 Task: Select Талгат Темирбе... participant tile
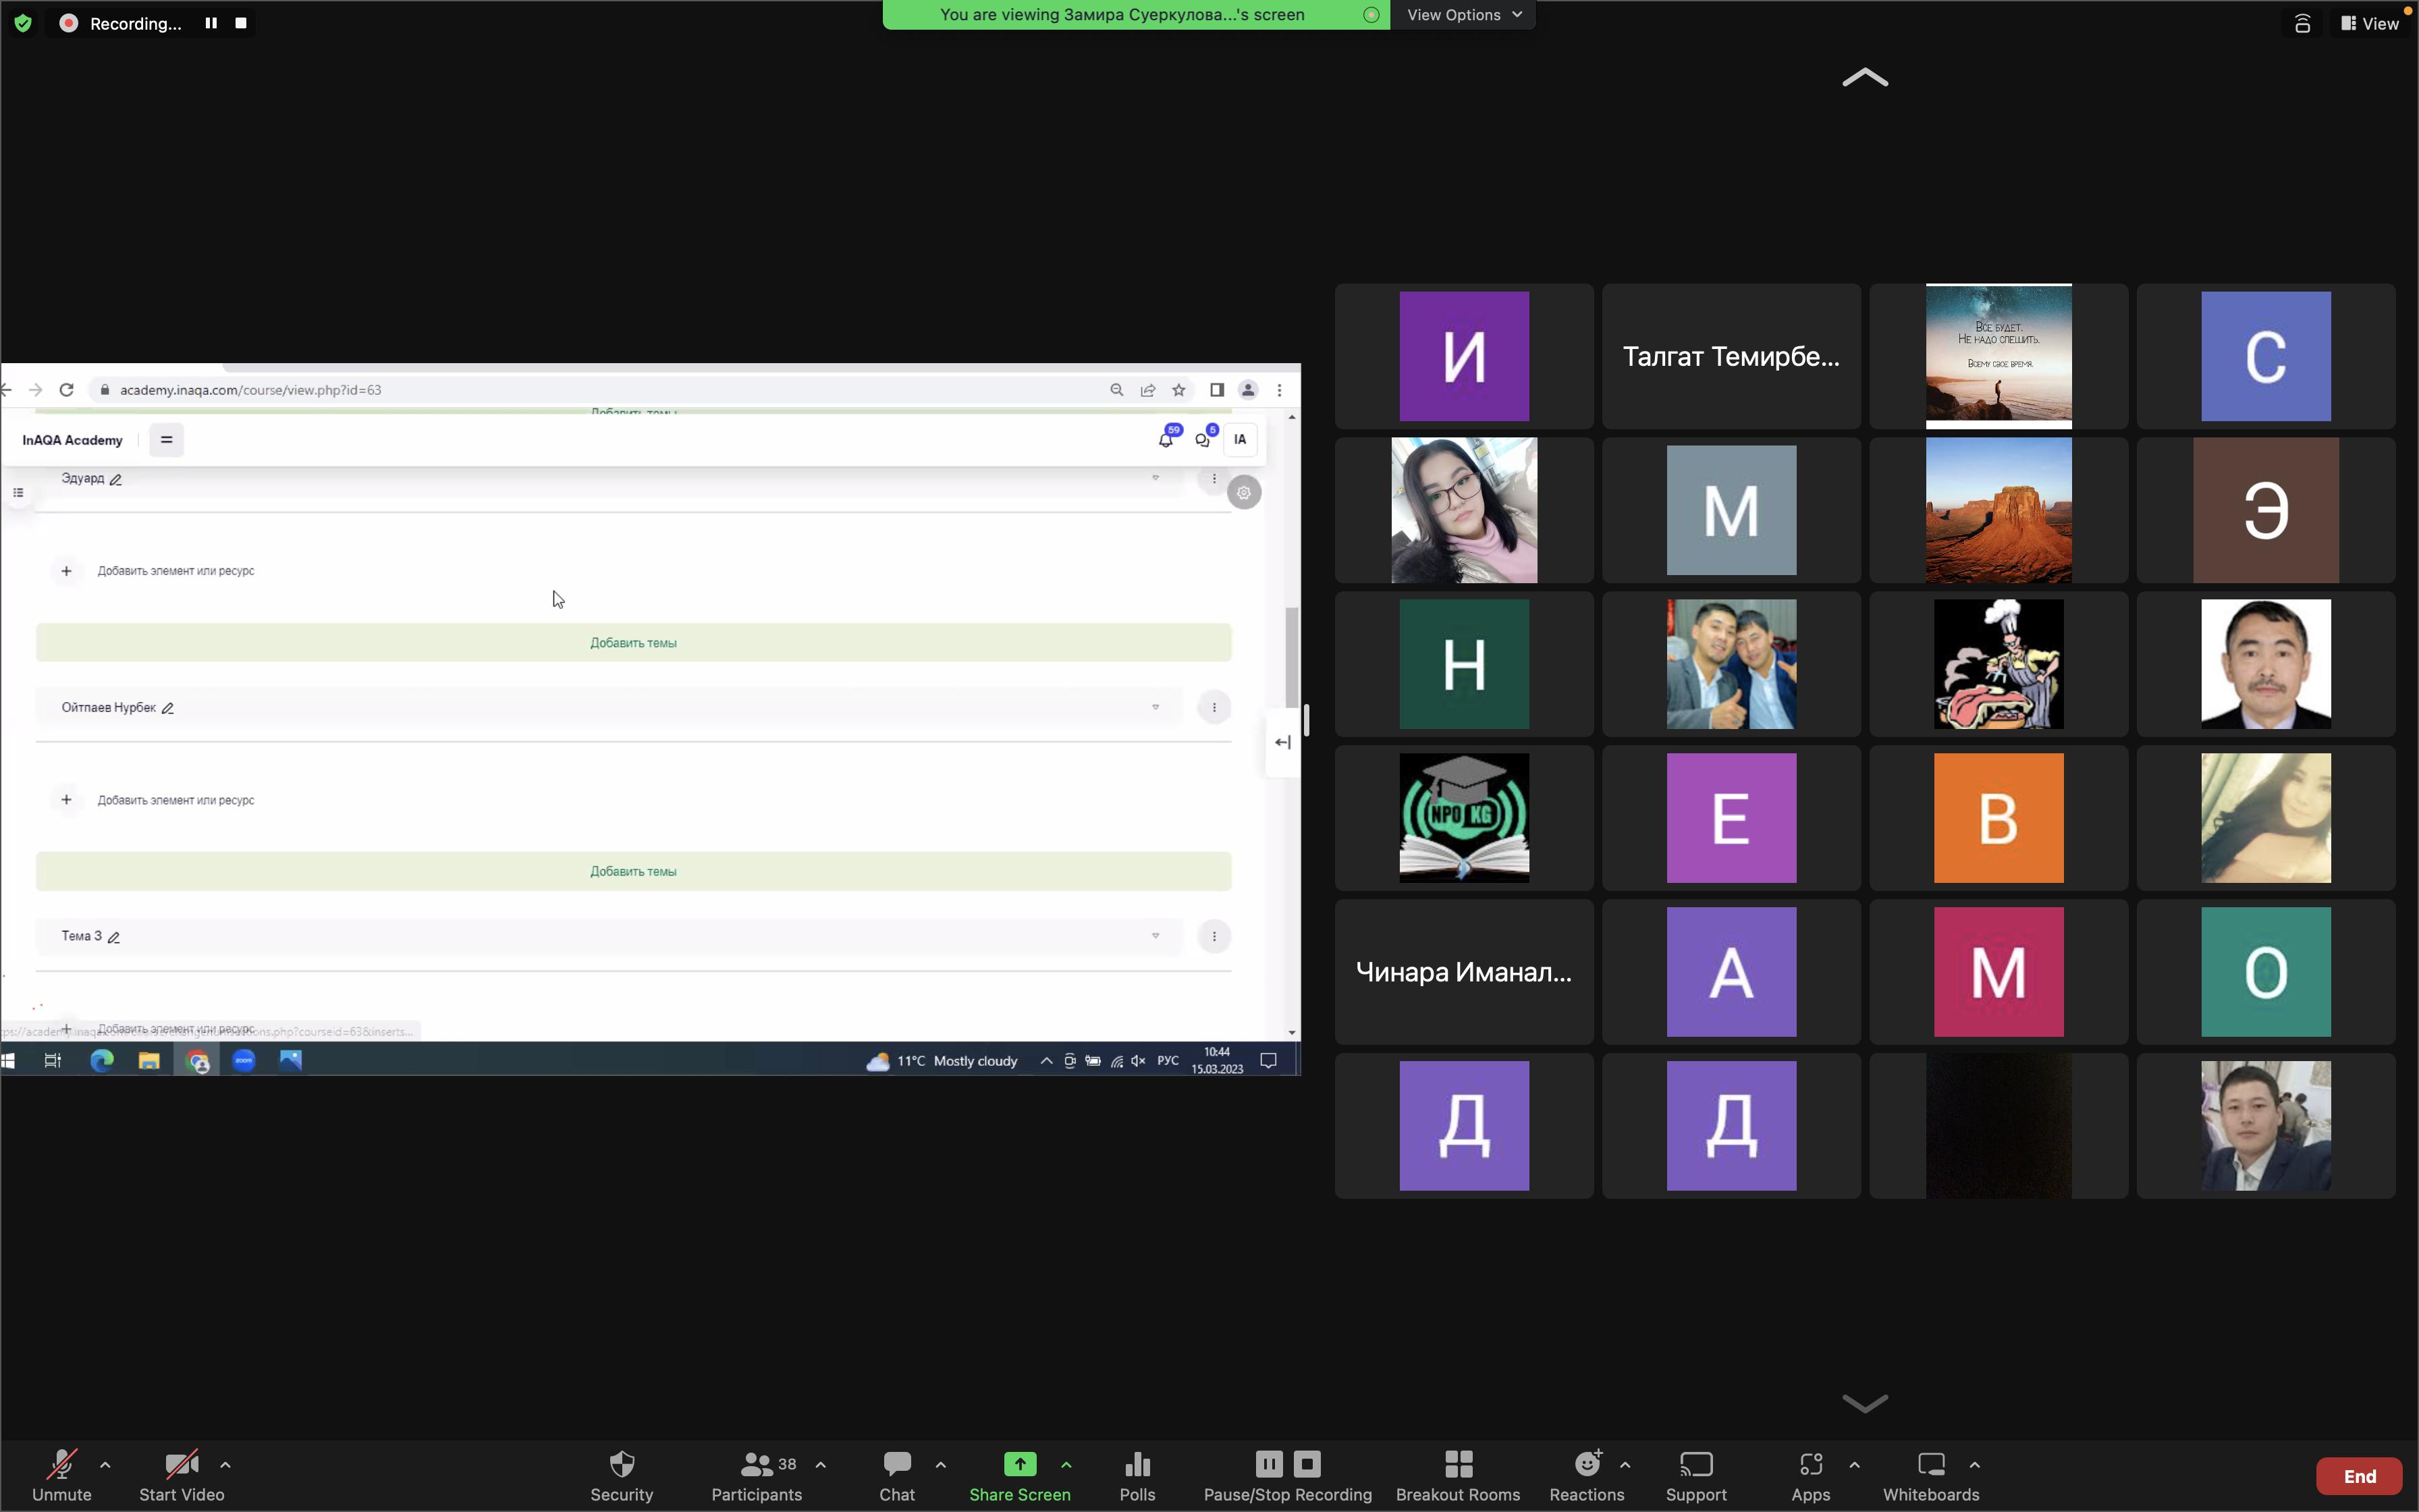(x=1731, y=357)
